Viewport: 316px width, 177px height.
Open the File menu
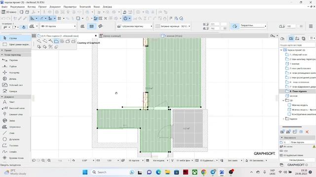[4, 7]
